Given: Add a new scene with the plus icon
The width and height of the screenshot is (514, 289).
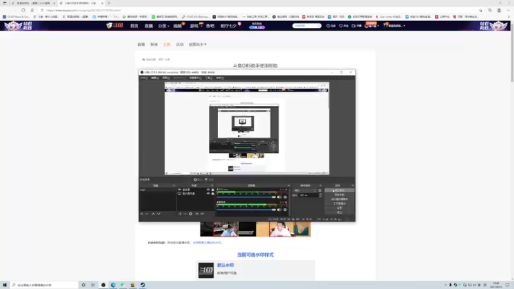Looking at the screenshot, I should click(x=141, y=214).
